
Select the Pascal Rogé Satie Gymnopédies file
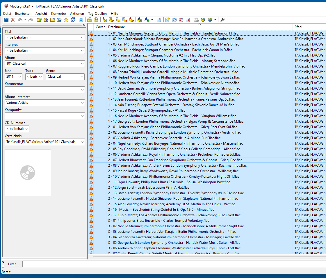coord(147,110)
